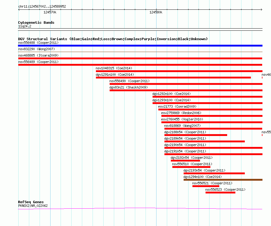Click dgv83n21 (Shaikh2009) label
Screen dimensions: 271x226
click(x=128, y=87)
